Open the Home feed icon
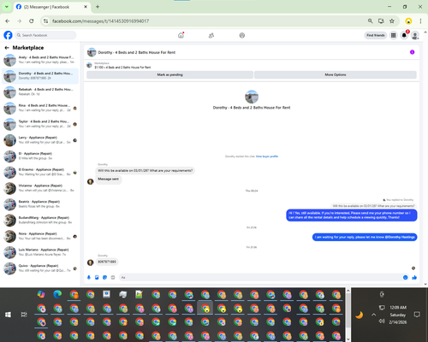The width and height of the screenshot is (428, 342). coord(181,35)
